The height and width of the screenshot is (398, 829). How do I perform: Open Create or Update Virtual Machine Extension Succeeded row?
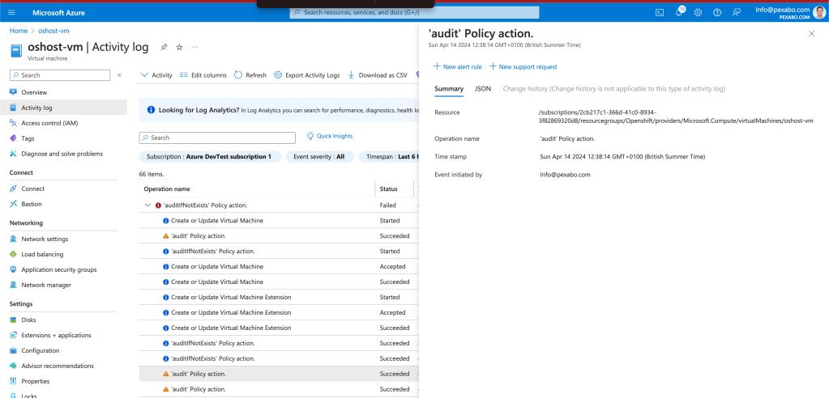tap(279, 328)
